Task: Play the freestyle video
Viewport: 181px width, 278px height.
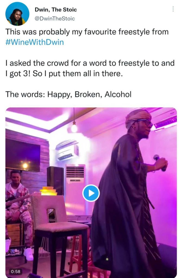Action: [91, 193]
